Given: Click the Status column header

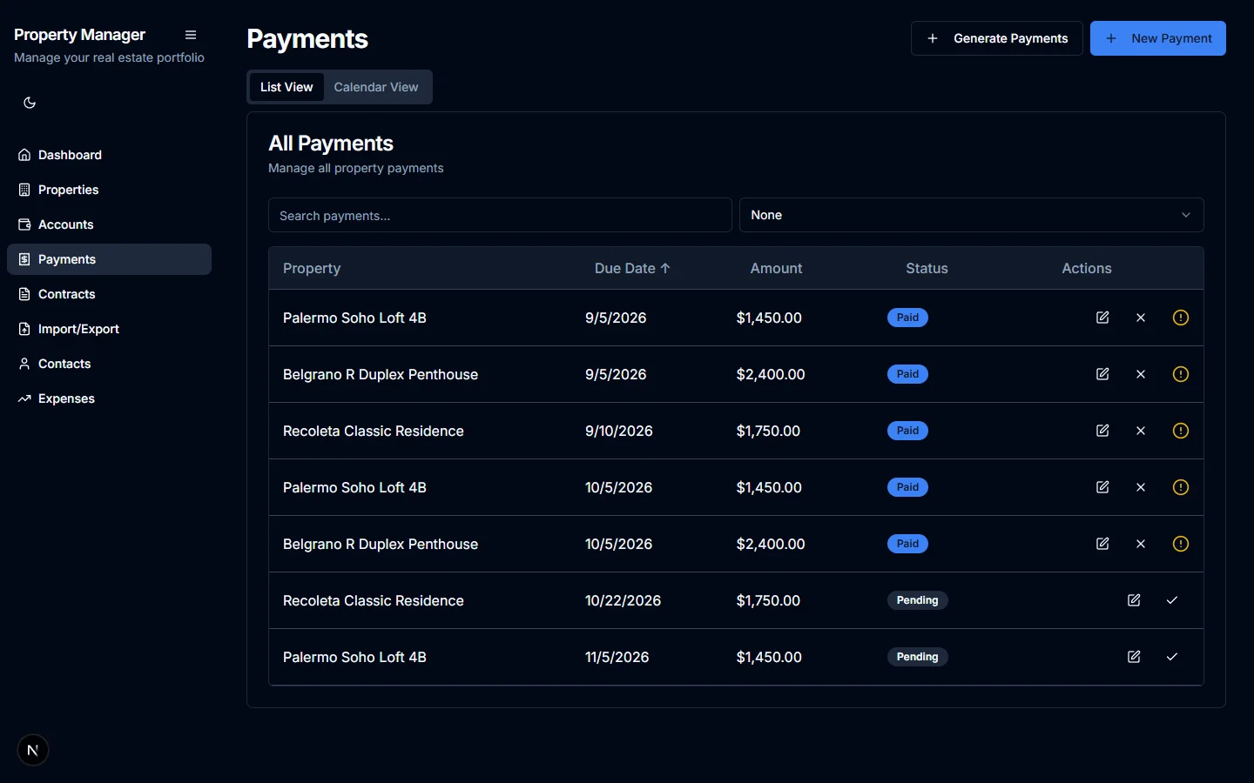Looking at the screenshot, I should (x=927, y=268).
